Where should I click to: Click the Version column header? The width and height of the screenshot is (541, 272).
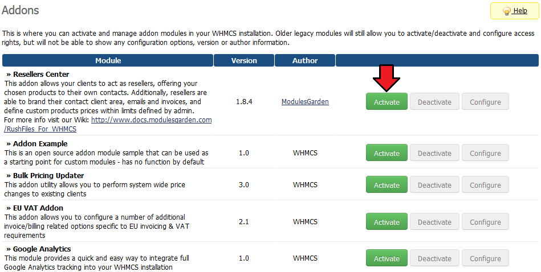coord(244,60)
